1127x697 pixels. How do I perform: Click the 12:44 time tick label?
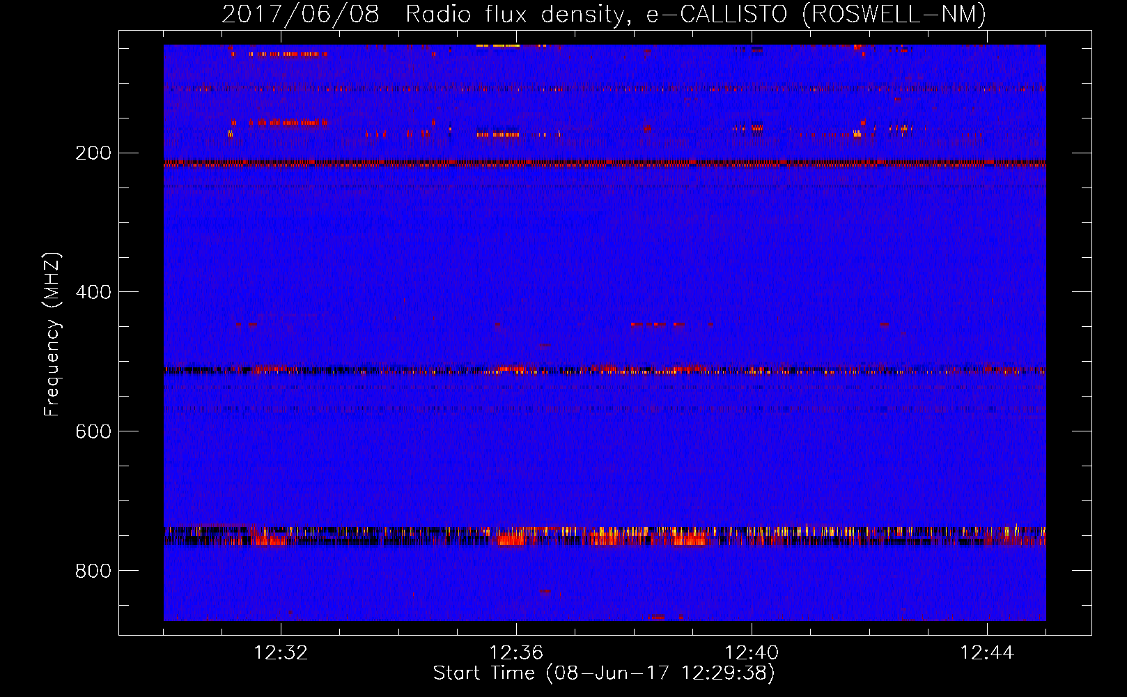[x=987, y=653]
